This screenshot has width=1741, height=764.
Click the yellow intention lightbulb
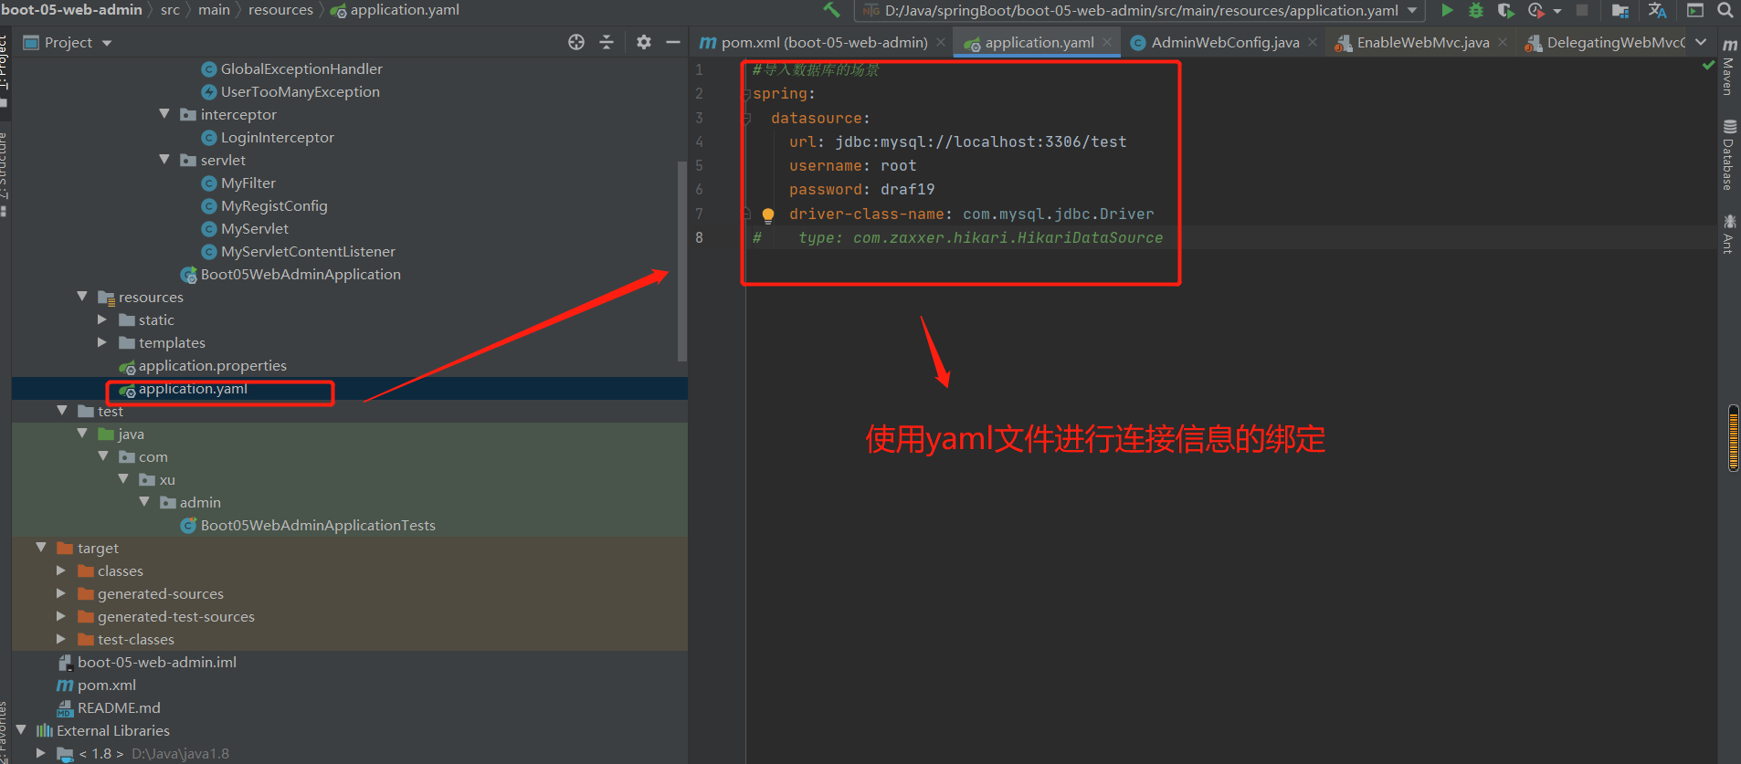pyautogui.click(x=768, y=215)
